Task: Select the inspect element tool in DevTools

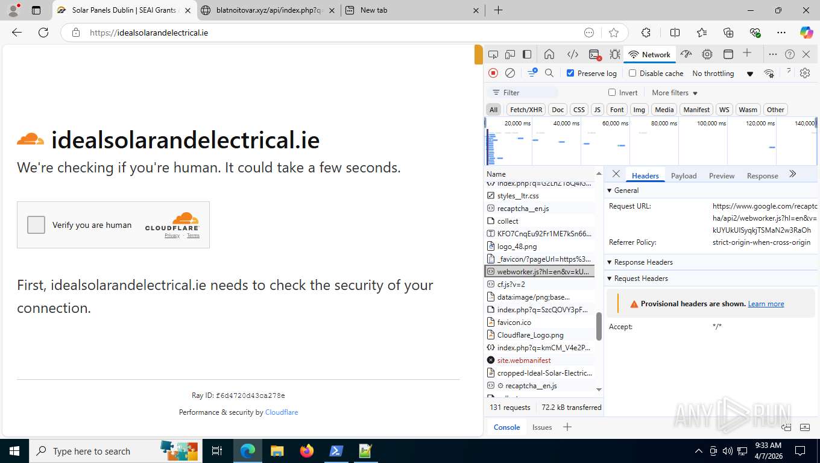Action: [x=493, y=54]
